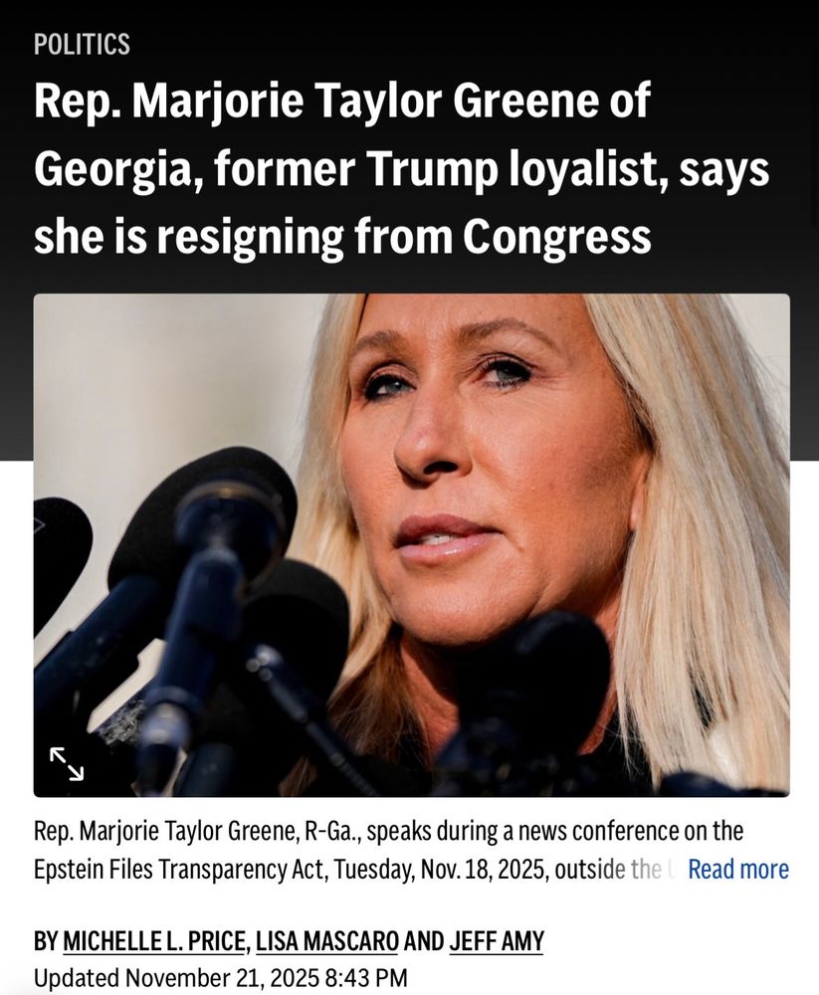819x995 pixels.
Task: Click the headline's first line of text
Action: 342,102
